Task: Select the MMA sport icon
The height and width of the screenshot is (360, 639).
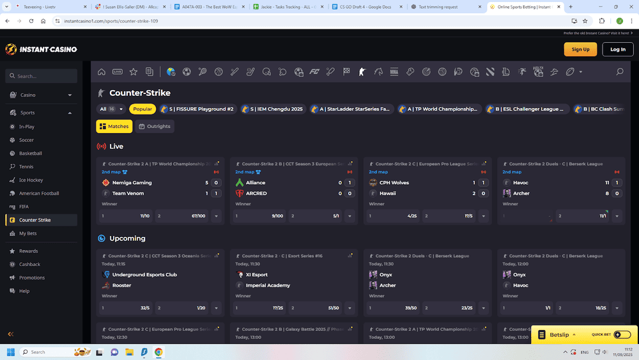Action: (x=394, y=72)
